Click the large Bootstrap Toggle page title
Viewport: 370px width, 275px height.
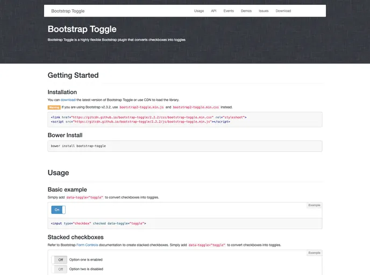(82, 29)
